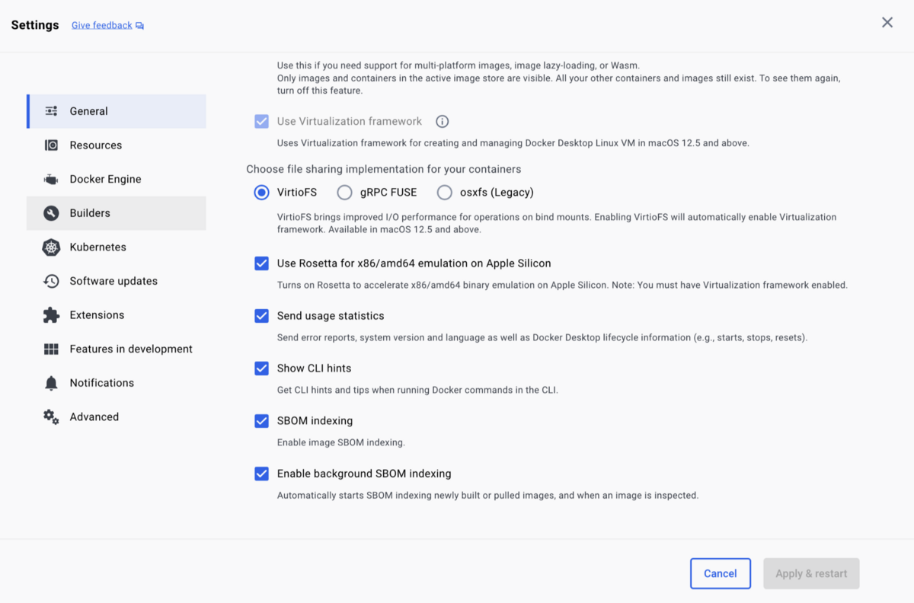Click 'Choose file sharing implementation for your containers' text

tap(384, 169)
